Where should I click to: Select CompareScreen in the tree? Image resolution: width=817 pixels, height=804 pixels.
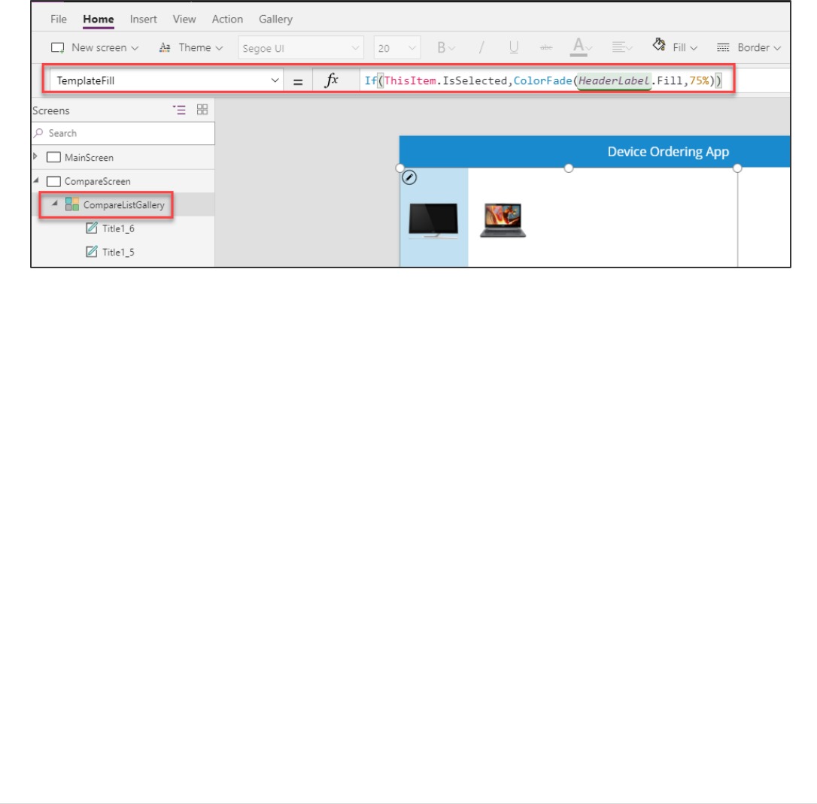98,182
